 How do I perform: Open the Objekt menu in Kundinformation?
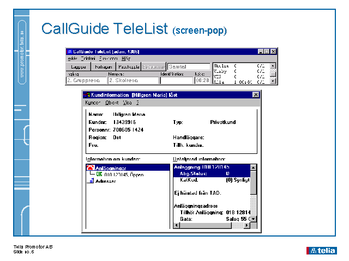pos(112,103)
